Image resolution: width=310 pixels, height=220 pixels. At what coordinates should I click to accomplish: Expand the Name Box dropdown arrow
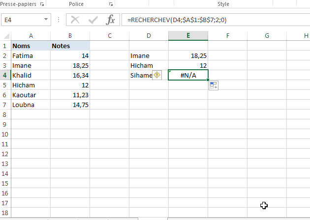[46, 20]
